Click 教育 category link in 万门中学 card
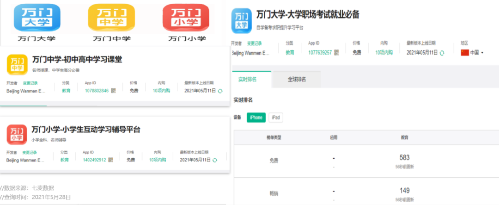This screenshot has height=205, width=499. 67,91
